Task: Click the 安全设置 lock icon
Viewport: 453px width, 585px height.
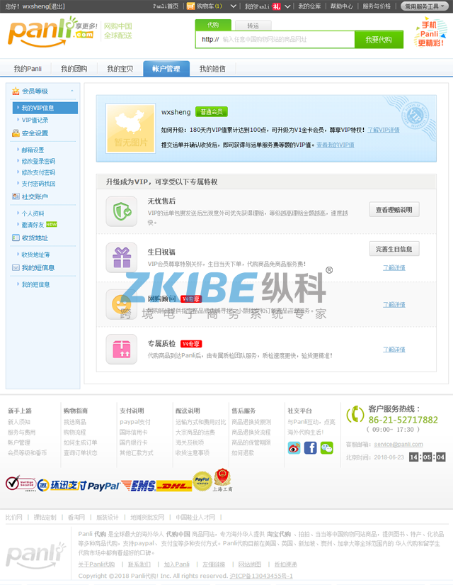Action: (x=16, y=133)
